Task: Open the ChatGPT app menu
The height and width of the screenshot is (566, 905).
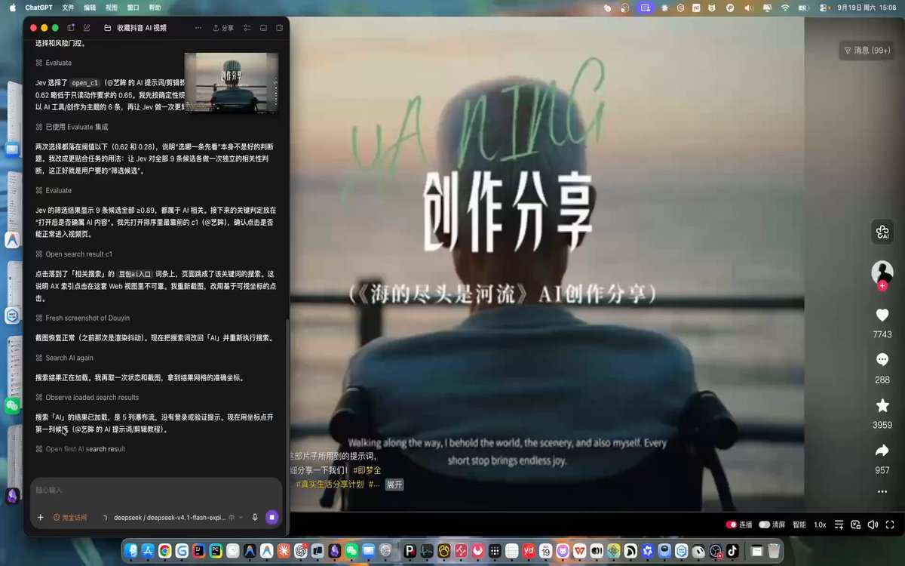Action: click(38, 7)
